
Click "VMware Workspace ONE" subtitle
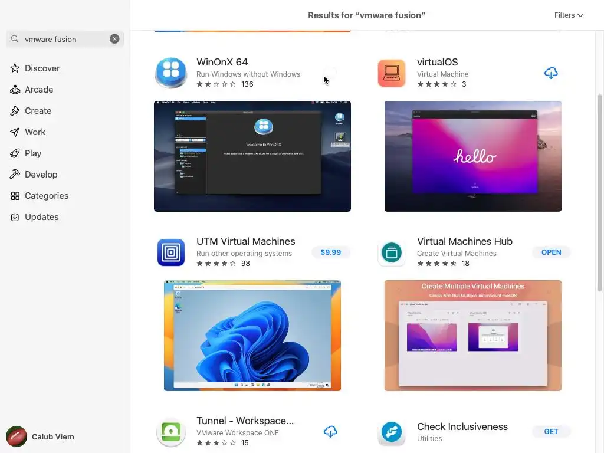click(x=237, y=432)
